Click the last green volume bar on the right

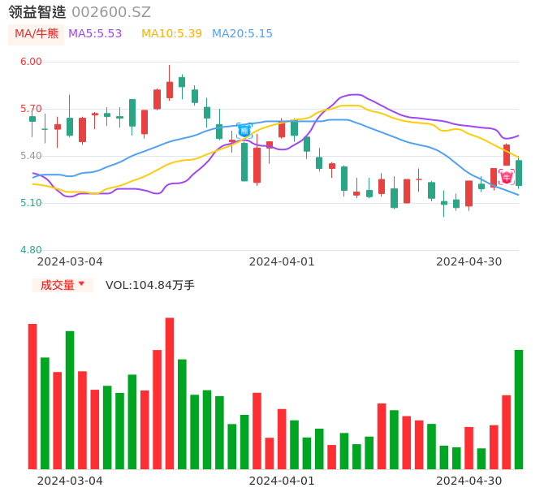point(519,409)
